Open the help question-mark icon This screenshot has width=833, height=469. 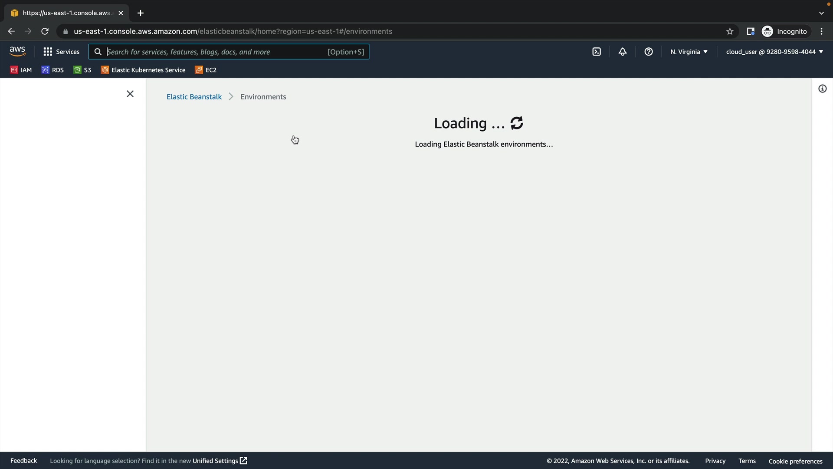[649, 52]
